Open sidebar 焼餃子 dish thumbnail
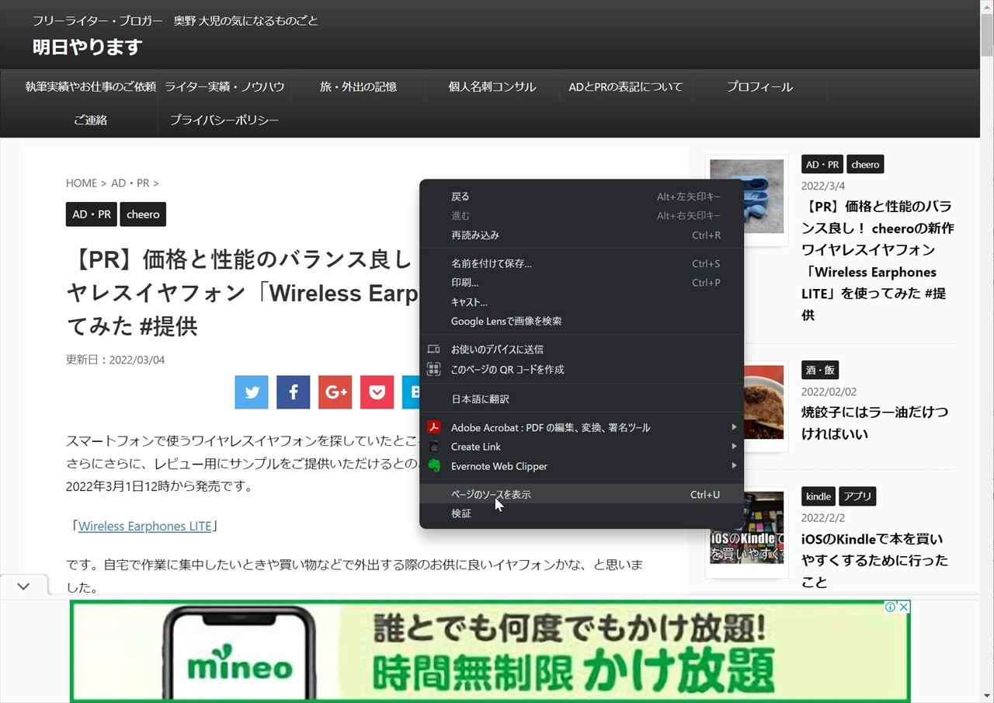994x703 pixels. click(x=764, y=403)
